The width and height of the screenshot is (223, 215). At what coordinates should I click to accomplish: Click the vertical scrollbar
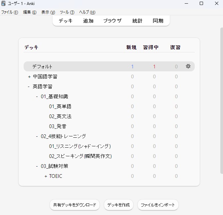pyautogui.click(x=222, y=101)
